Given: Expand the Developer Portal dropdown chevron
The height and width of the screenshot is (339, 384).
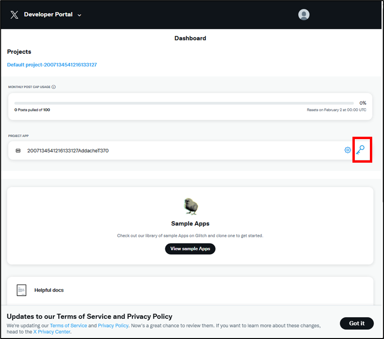Looking at the screenshot, I should (80, 15).
